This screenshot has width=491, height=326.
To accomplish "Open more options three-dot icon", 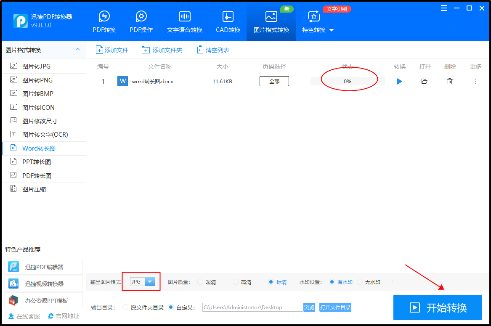I will point(476,82).
